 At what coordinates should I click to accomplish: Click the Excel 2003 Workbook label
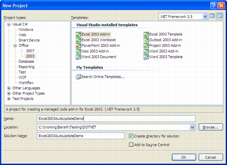(99, 40)
